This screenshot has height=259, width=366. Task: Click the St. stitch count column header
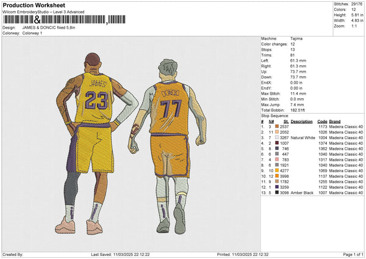(x=285, y=121)
